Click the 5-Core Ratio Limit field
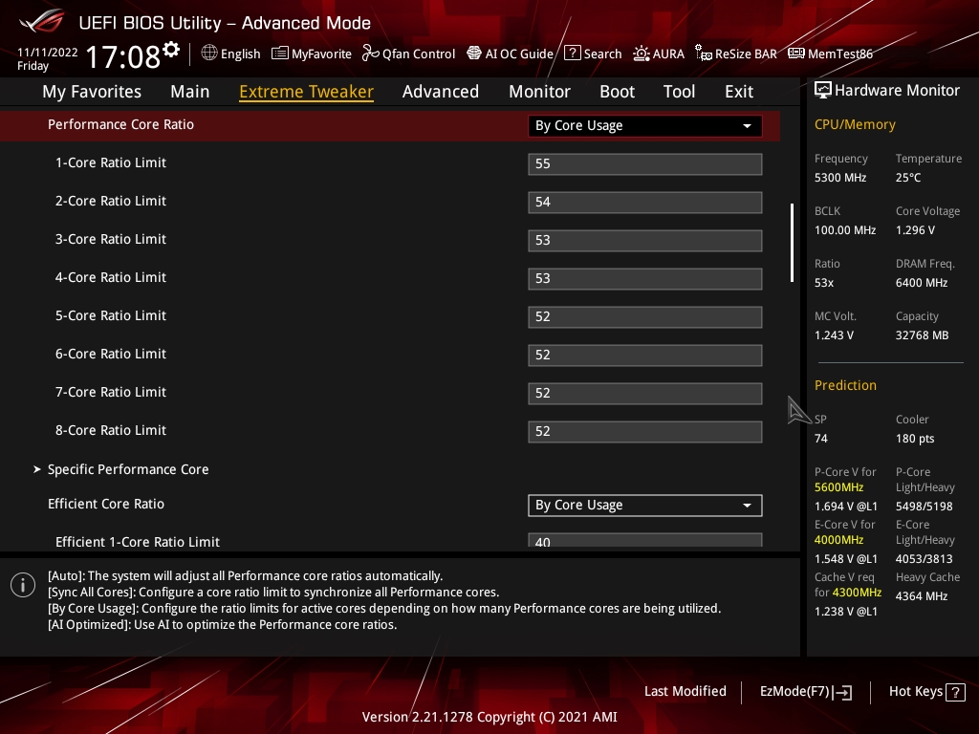The image size is (979, 734). 645,316
